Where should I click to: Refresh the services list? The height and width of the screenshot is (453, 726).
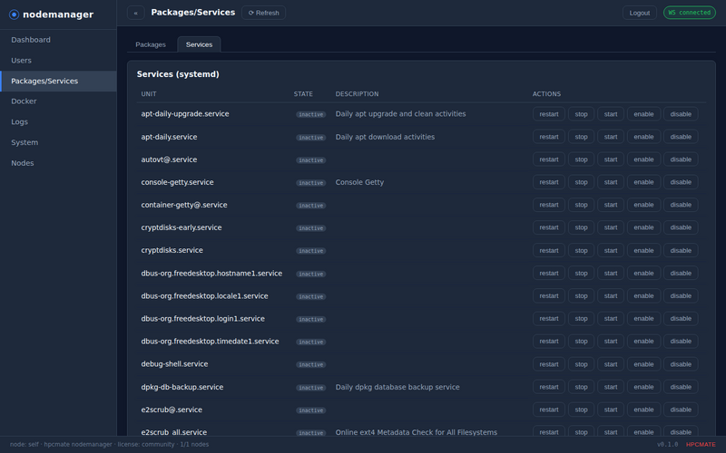(x=263, y=13)
